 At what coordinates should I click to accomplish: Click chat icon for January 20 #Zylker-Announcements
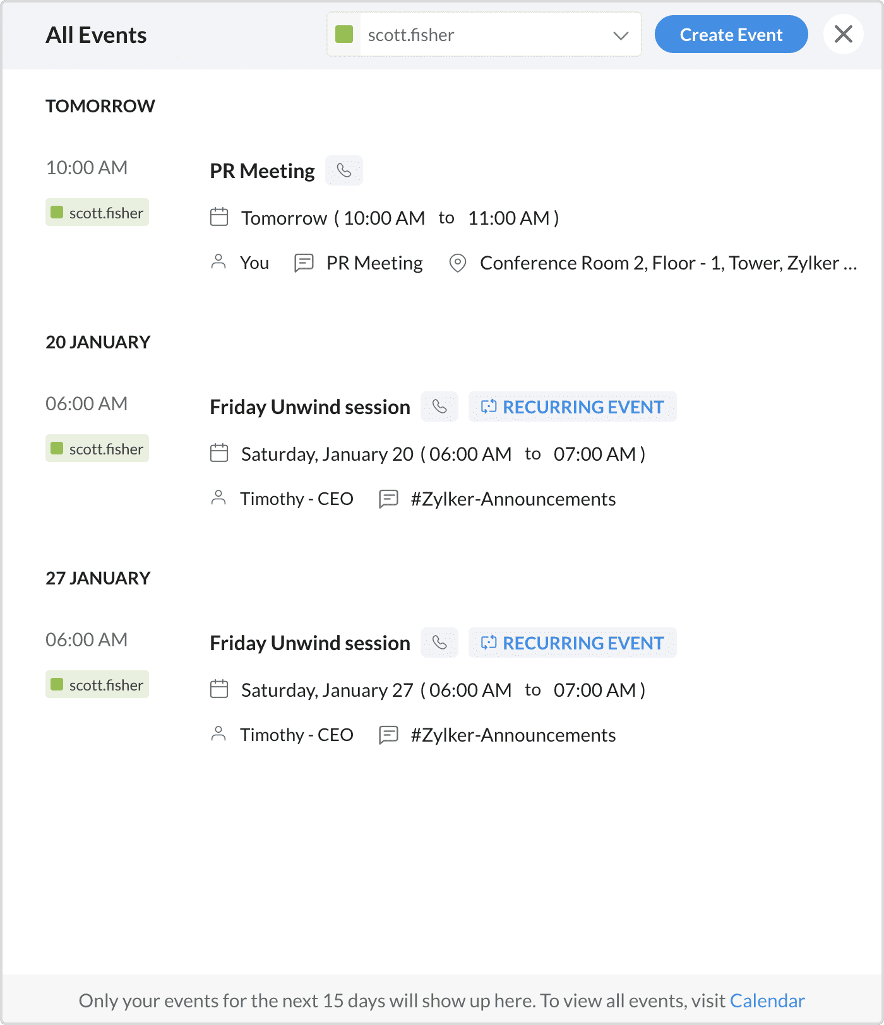click(x=388, y=499)
